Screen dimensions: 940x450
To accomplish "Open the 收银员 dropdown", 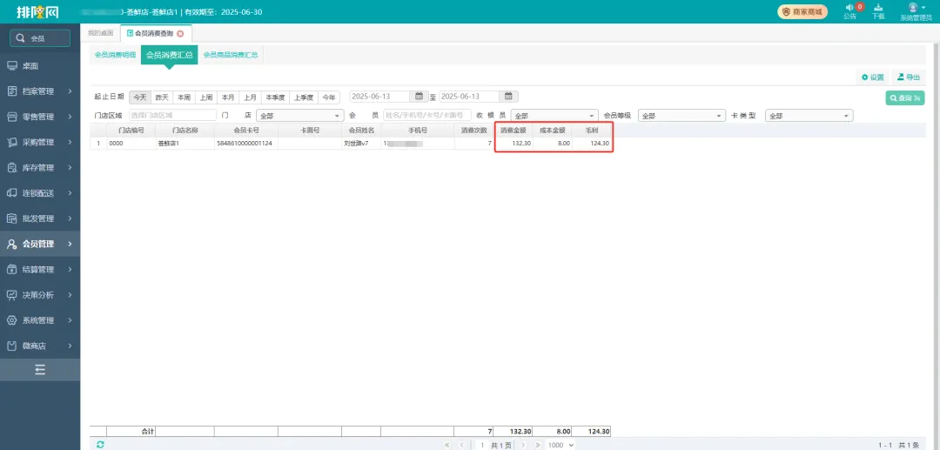I will [554, 116].
